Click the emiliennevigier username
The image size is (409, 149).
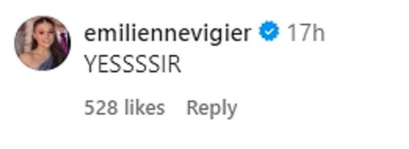point(168,34)
